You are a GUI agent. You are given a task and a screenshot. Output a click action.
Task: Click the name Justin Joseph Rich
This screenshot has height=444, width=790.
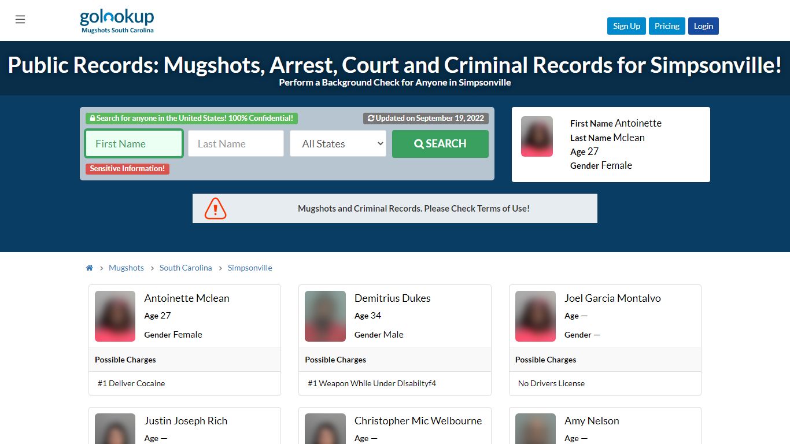[186, 421]
